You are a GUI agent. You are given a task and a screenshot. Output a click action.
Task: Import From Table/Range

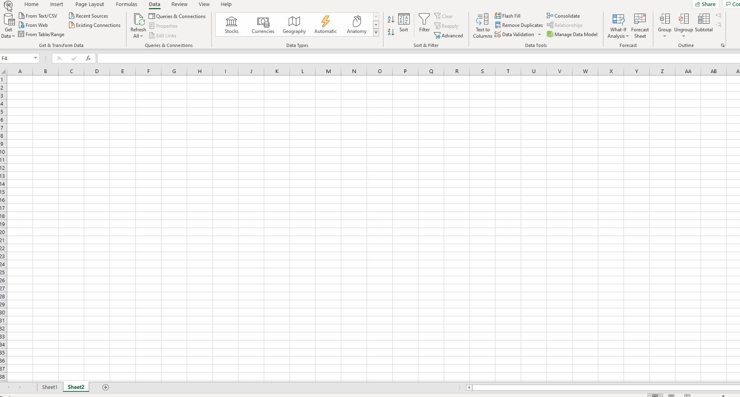click(41, 35)
